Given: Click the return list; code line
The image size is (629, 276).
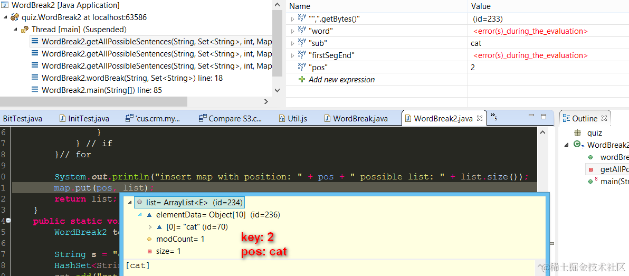Looking at the screenshot, I should click(86, 199).
